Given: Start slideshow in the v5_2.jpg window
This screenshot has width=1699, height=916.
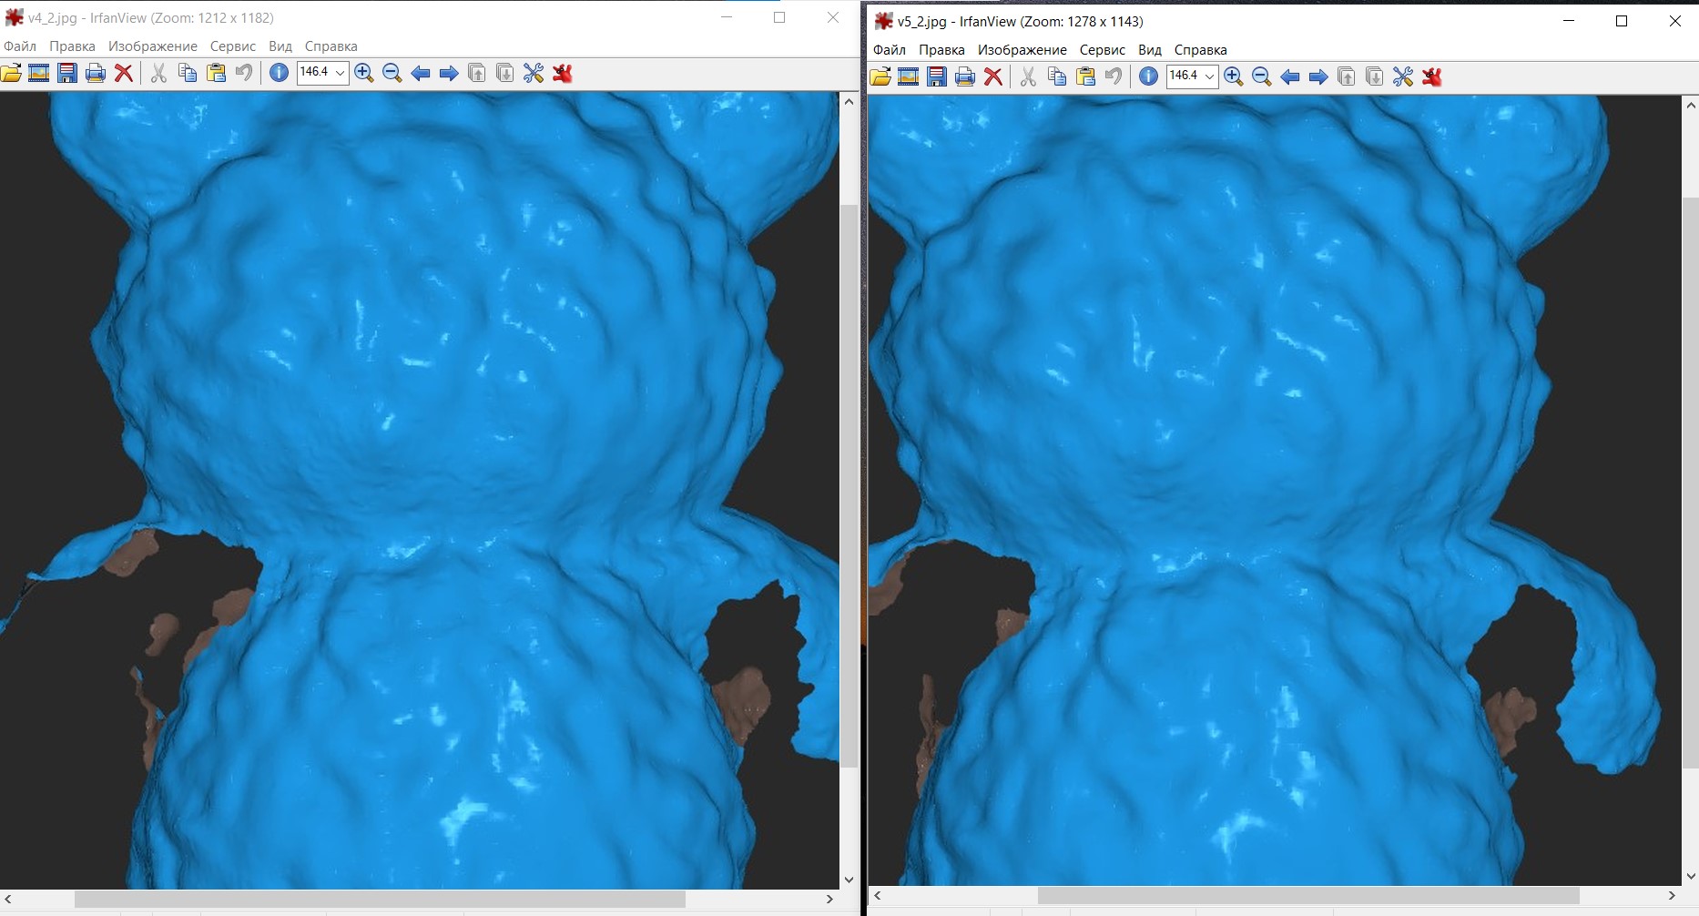Looking at the screenshot, I should (908, 76).
